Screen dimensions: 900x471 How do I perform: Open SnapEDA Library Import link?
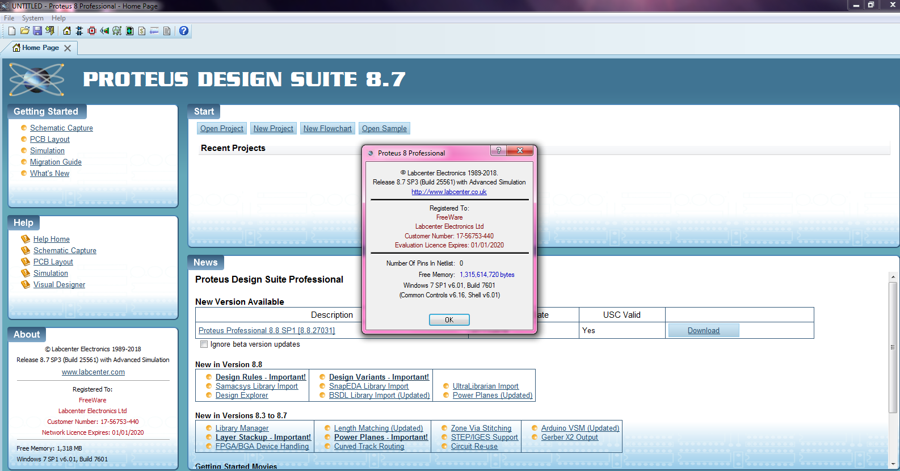[x=369, y=386]
